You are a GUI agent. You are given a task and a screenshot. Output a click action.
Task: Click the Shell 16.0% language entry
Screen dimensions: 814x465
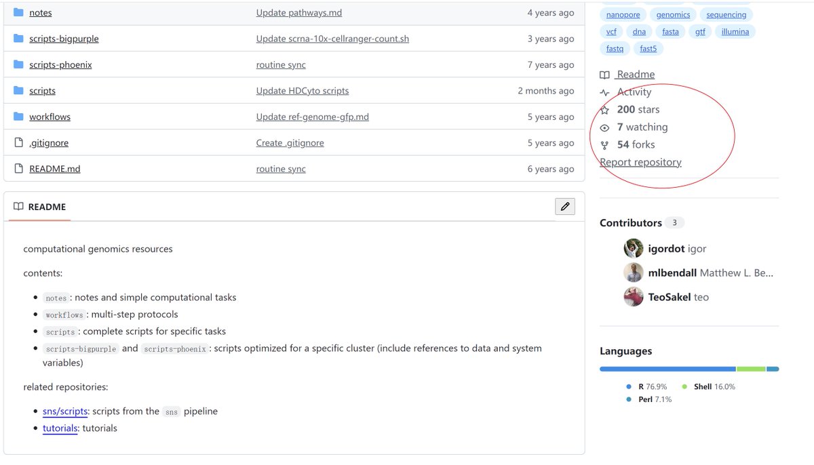click(708, 387)
